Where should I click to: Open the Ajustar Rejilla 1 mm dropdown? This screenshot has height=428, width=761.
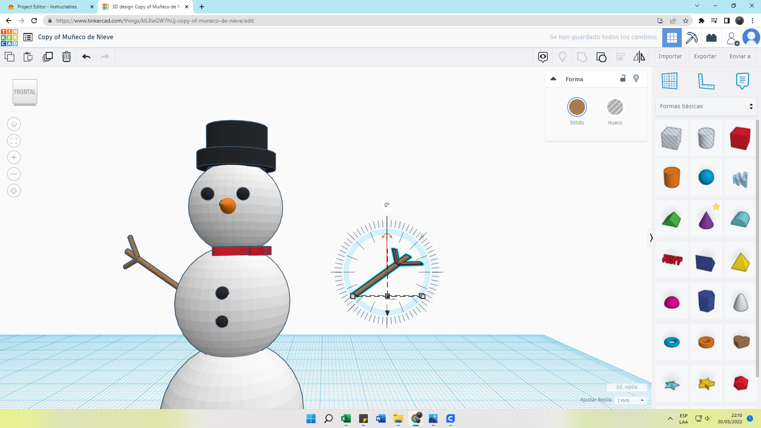tap(631, 400)
